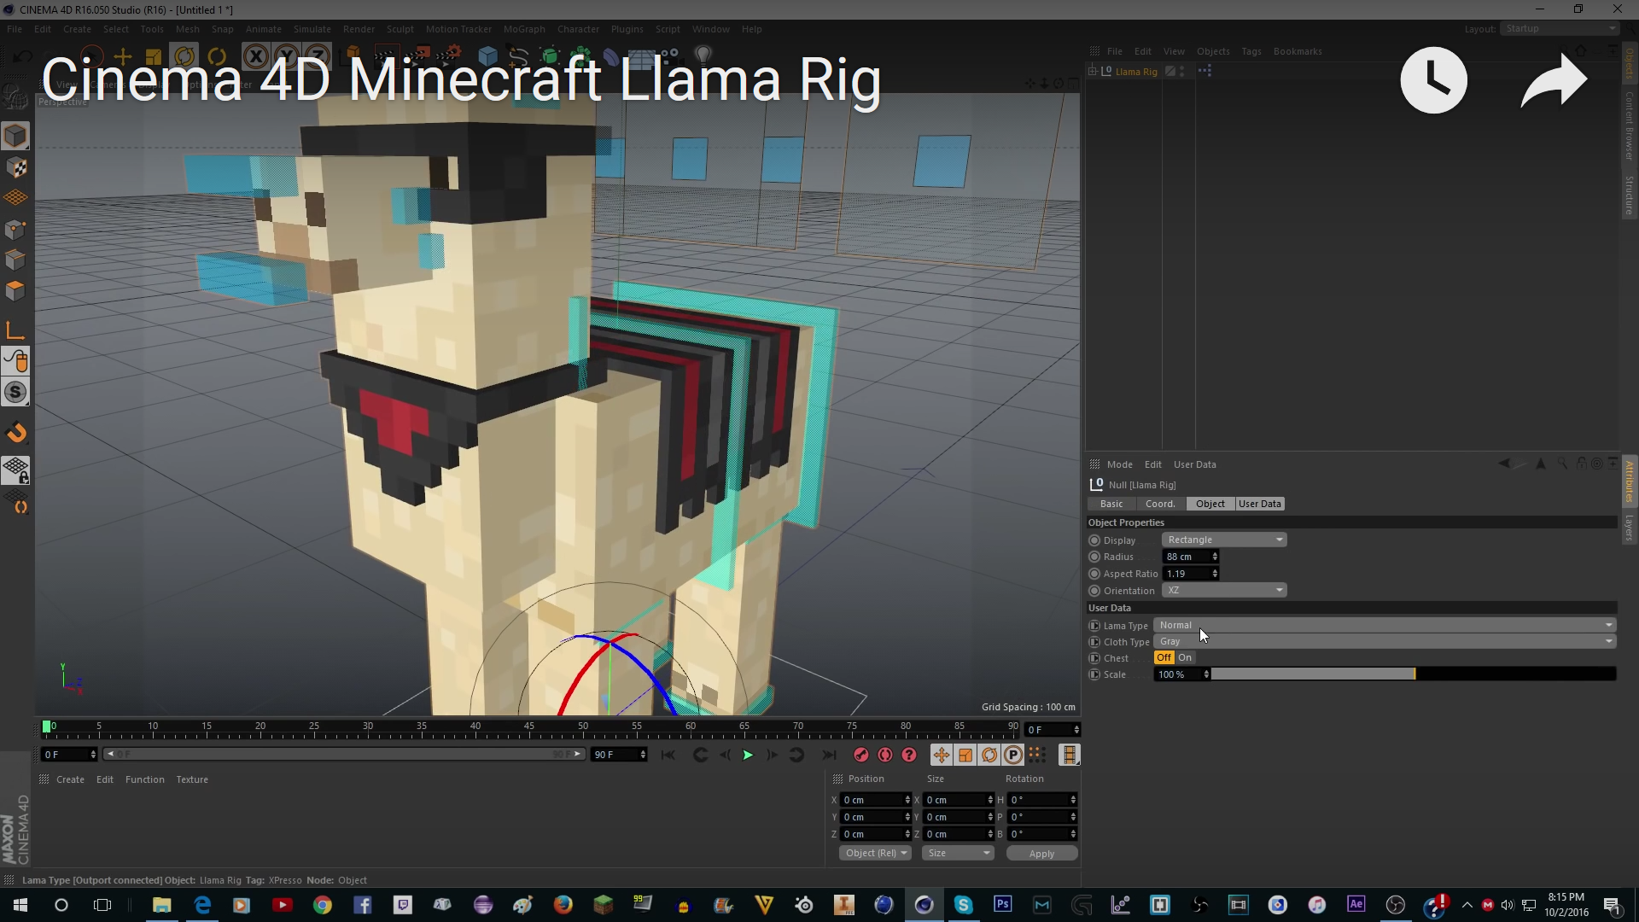Click the attribute manager lock icon
The image size is (1639, 922).
click(x=1580, y=464)
